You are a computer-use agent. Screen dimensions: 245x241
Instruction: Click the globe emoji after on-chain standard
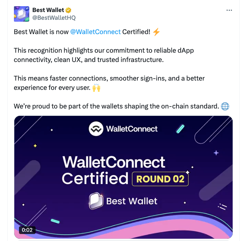[x=225, y=106]
